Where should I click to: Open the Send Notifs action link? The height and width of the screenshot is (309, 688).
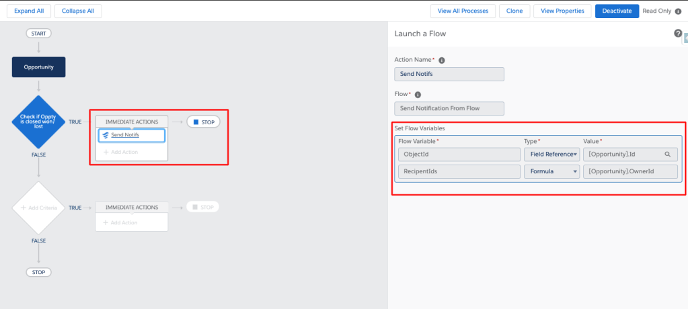pyautogui.click(x=124, y=136)
